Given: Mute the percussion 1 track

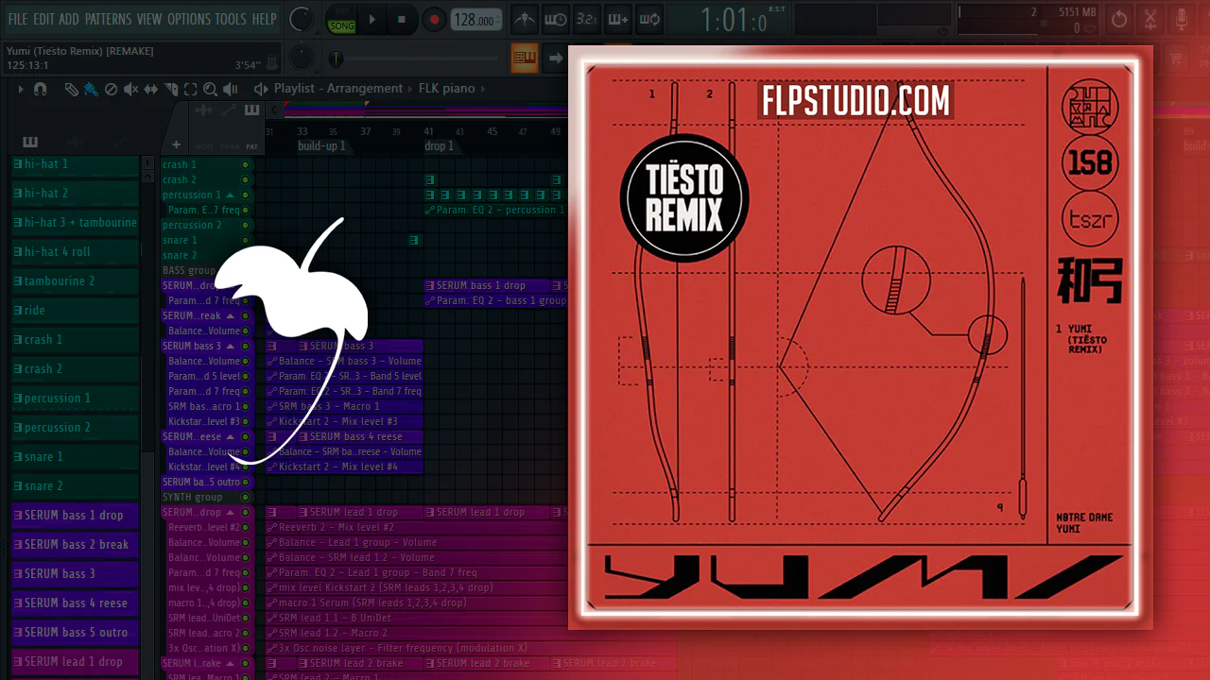Looking at the screenshot, I should coord(246,195).
